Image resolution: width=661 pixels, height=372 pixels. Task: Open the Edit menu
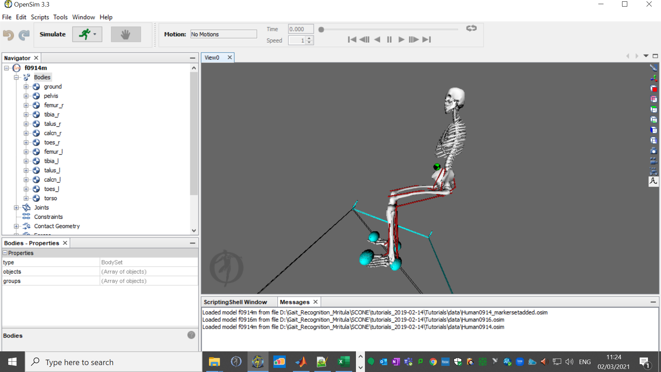tap(21, 17)
